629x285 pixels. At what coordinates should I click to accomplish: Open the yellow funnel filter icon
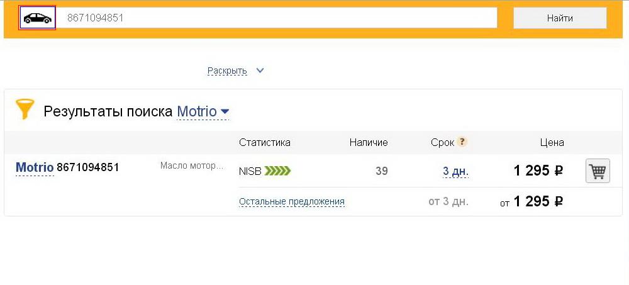pyautogui.click(x=25, y=109)
